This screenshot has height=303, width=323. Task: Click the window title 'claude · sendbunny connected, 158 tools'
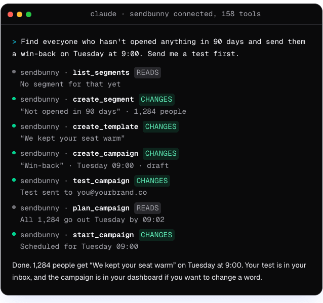175,14
